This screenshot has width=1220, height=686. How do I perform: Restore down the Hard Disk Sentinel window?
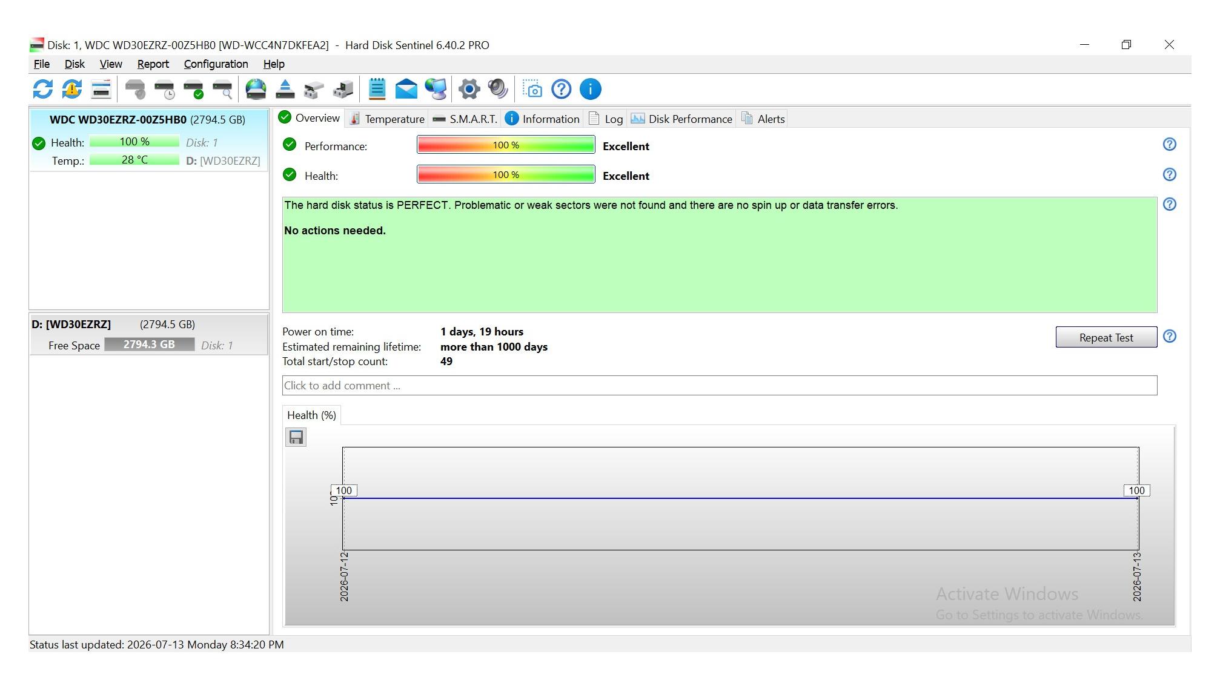[x=1126, y=45]
